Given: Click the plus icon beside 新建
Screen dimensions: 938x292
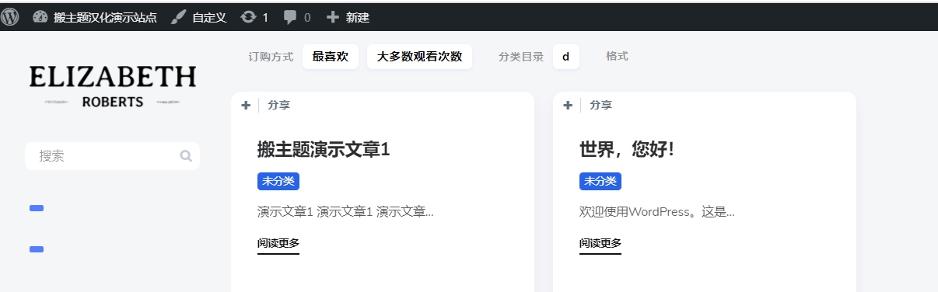Looking at the screenshot, I should (332, 17).
